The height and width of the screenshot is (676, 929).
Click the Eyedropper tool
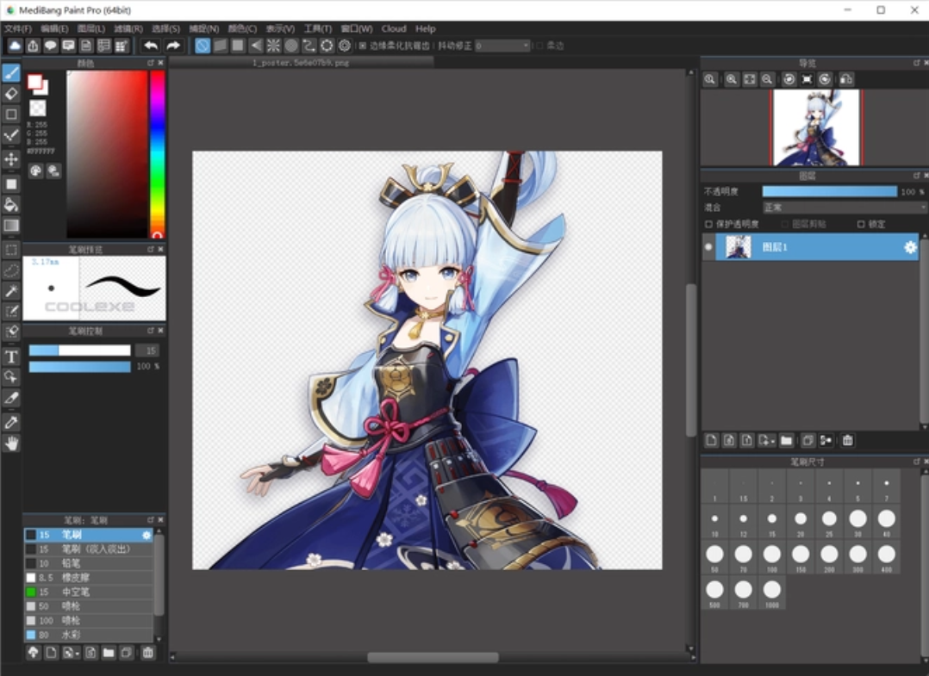pyautogui.click(x=11, y=422)
